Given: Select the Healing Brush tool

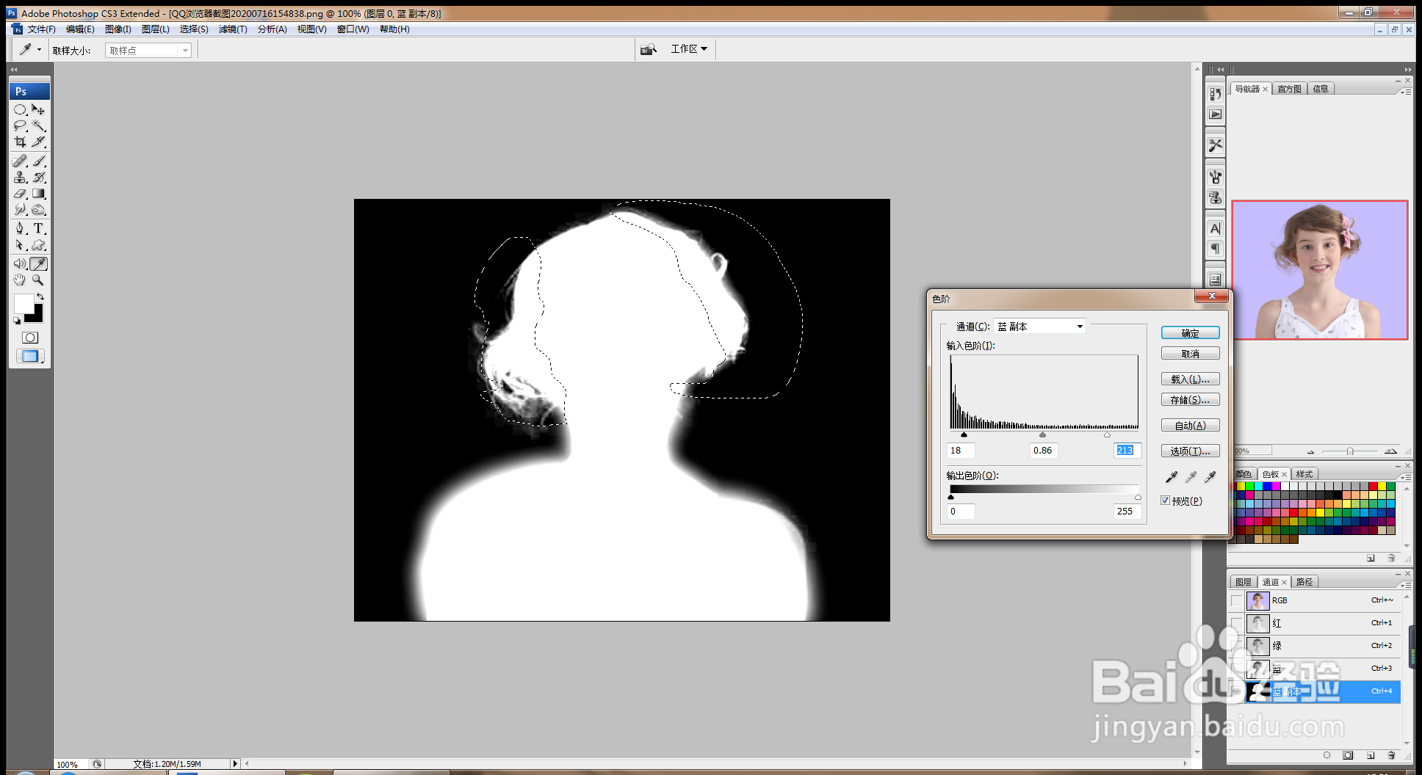Looking at the screenshot, I should point(20,161).
